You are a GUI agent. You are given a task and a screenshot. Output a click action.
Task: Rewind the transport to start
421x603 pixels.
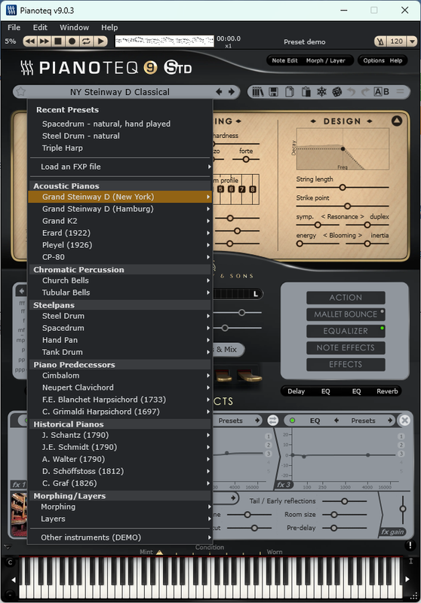30,41
